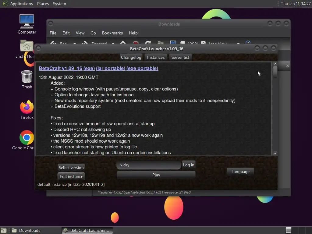Image resolution: width=312 pixels, height=234 pixels.
Task: Open the Changelog tab
Action: point(131,57)
